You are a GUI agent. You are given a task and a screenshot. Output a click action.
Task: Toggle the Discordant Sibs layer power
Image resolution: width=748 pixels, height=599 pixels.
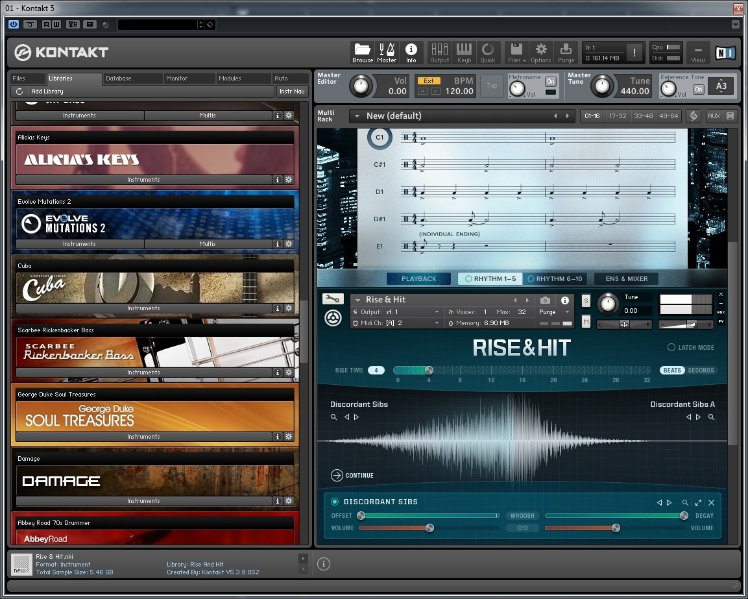click(x=334, y=502)
